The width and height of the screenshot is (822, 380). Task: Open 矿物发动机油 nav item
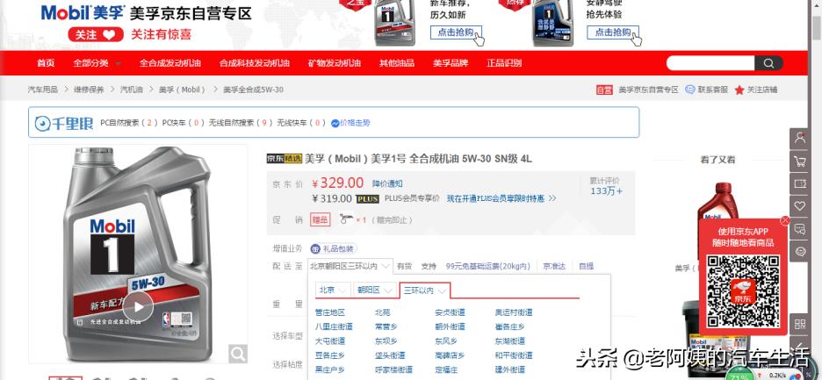(x=335, y=63)
